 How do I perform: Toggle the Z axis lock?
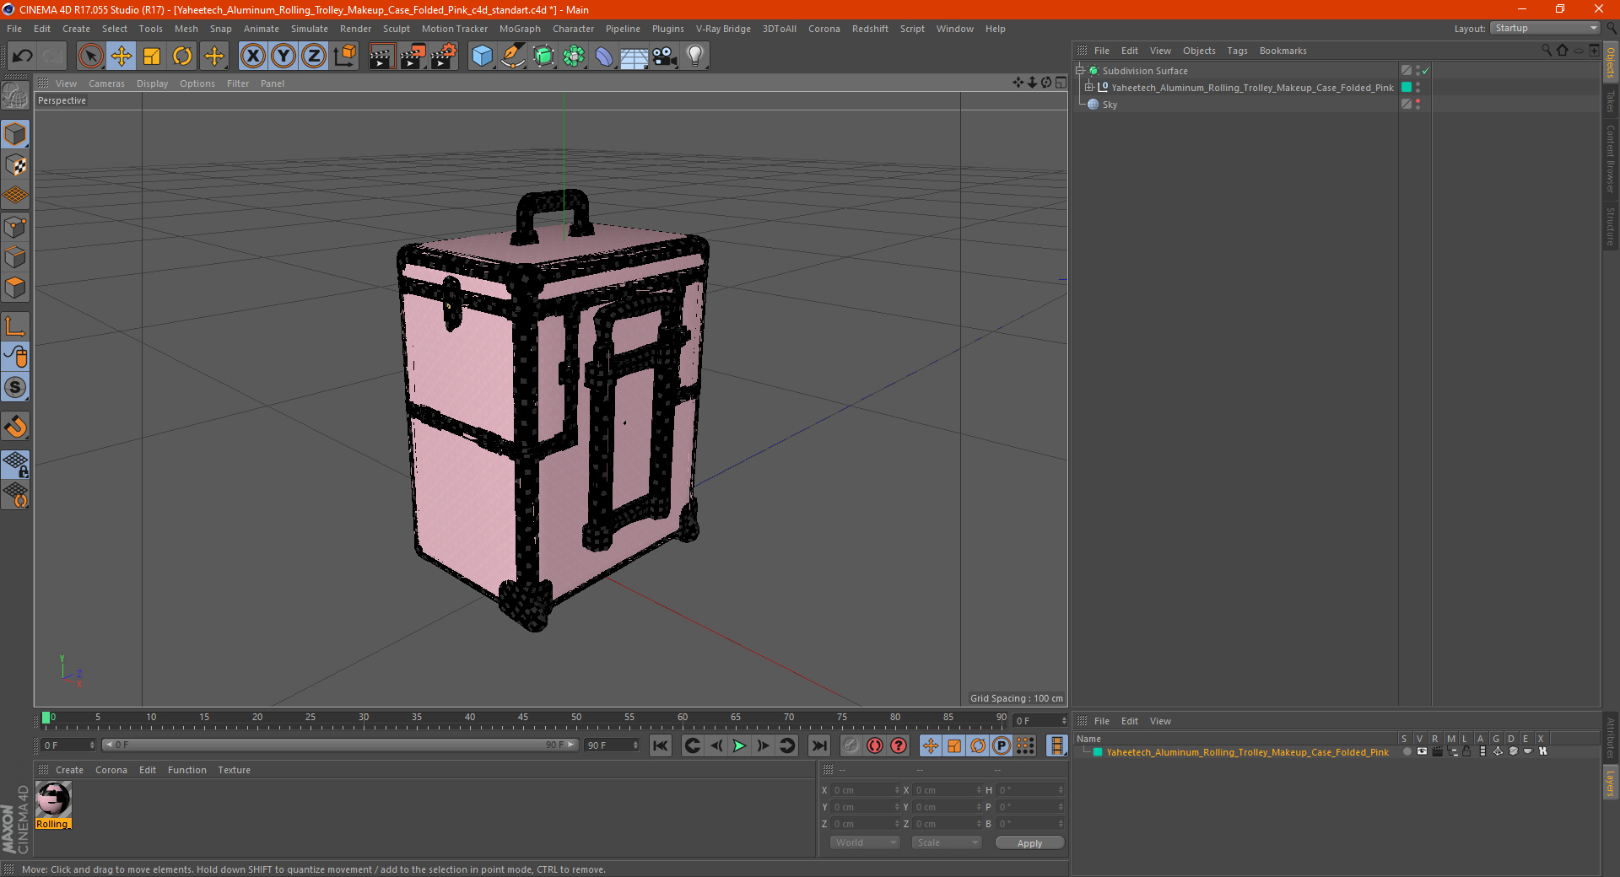(x=314, y=56)
